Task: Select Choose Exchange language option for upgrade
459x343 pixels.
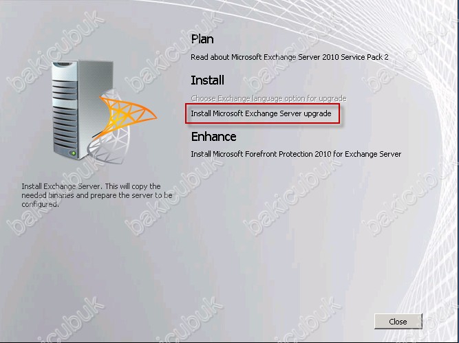Action: point(268,98)
